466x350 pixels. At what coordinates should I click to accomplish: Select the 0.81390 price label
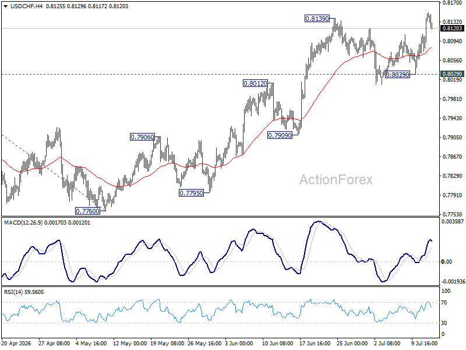[x=317, y=19]
